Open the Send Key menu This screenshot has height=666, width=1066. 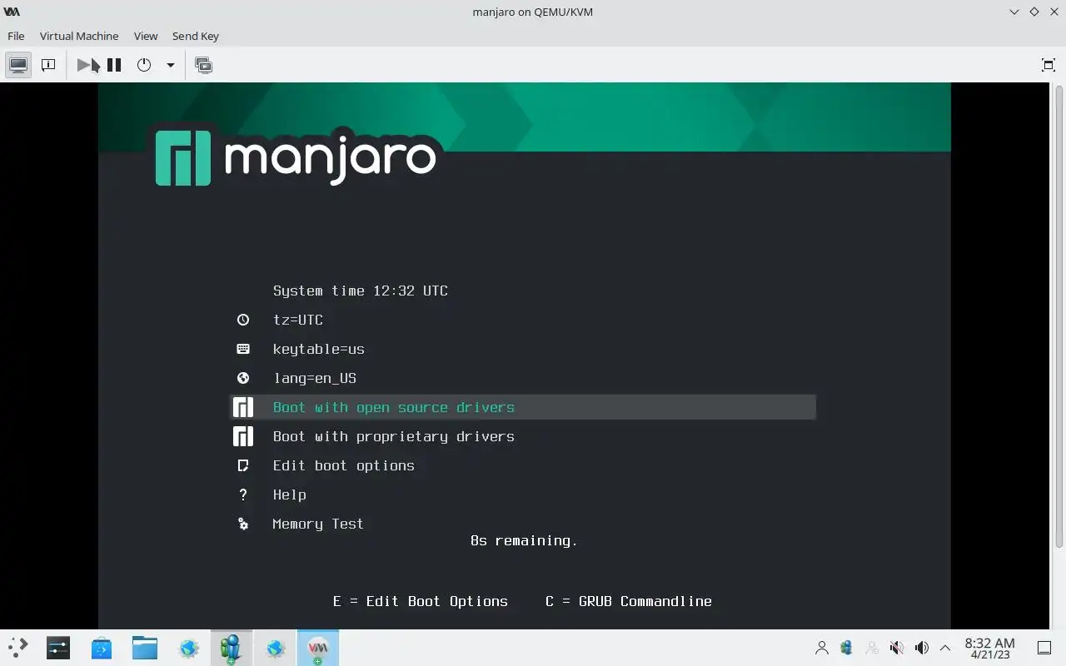pos(196,36)
